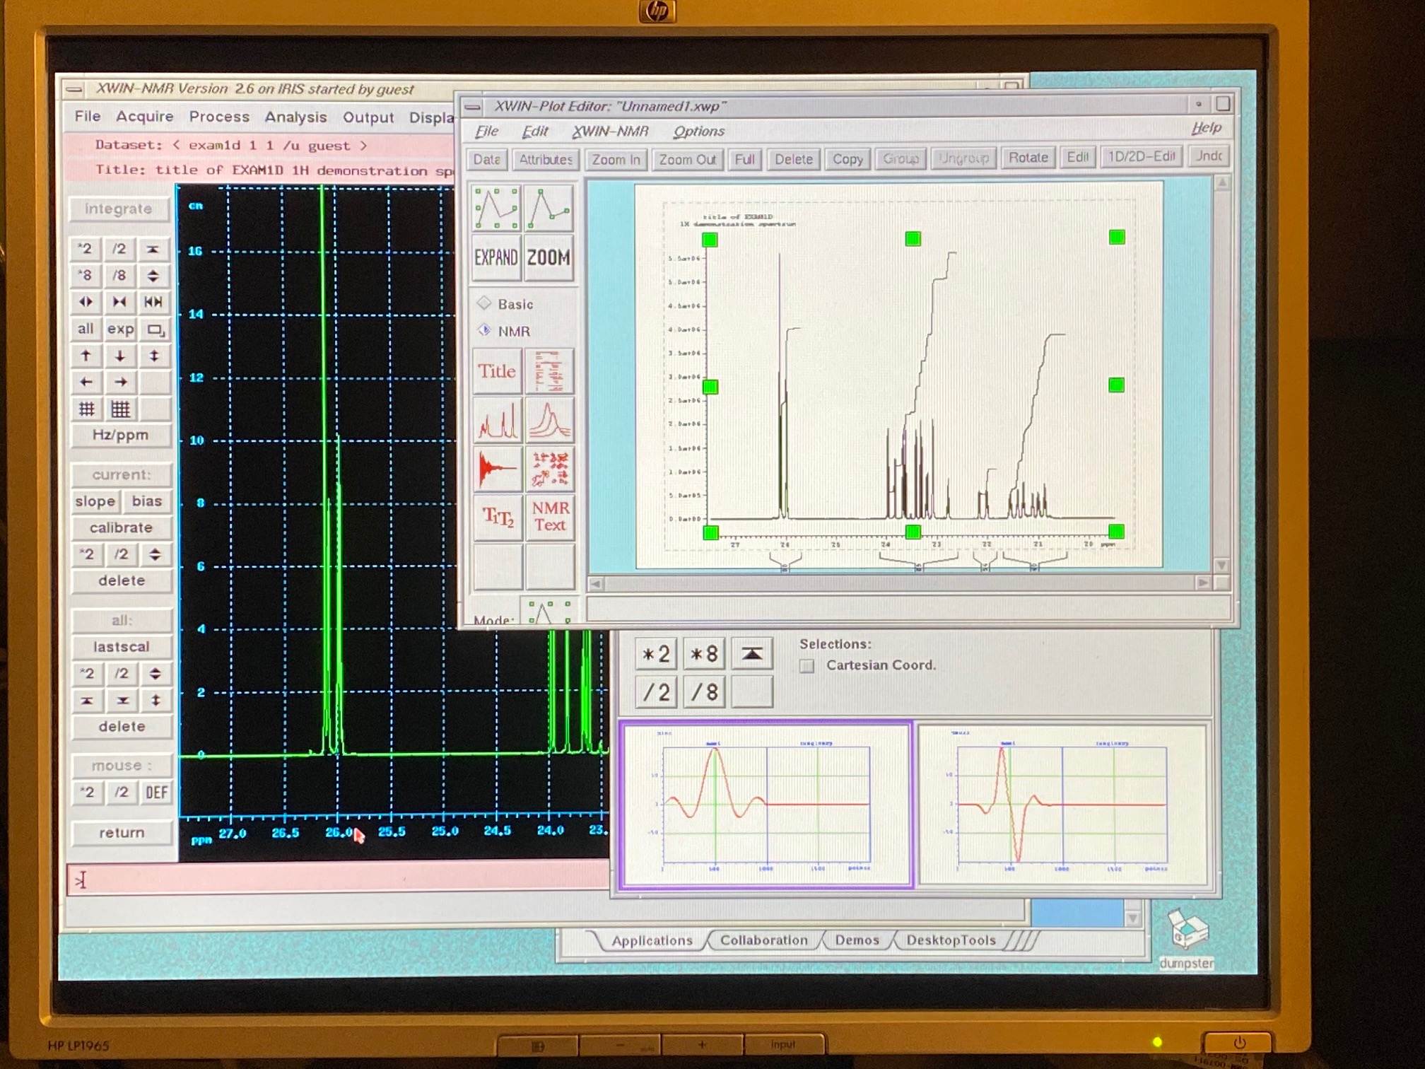Viewport: 1425px width, 1069px height.
Task: Click the bias button
Action: pos(147,501)
